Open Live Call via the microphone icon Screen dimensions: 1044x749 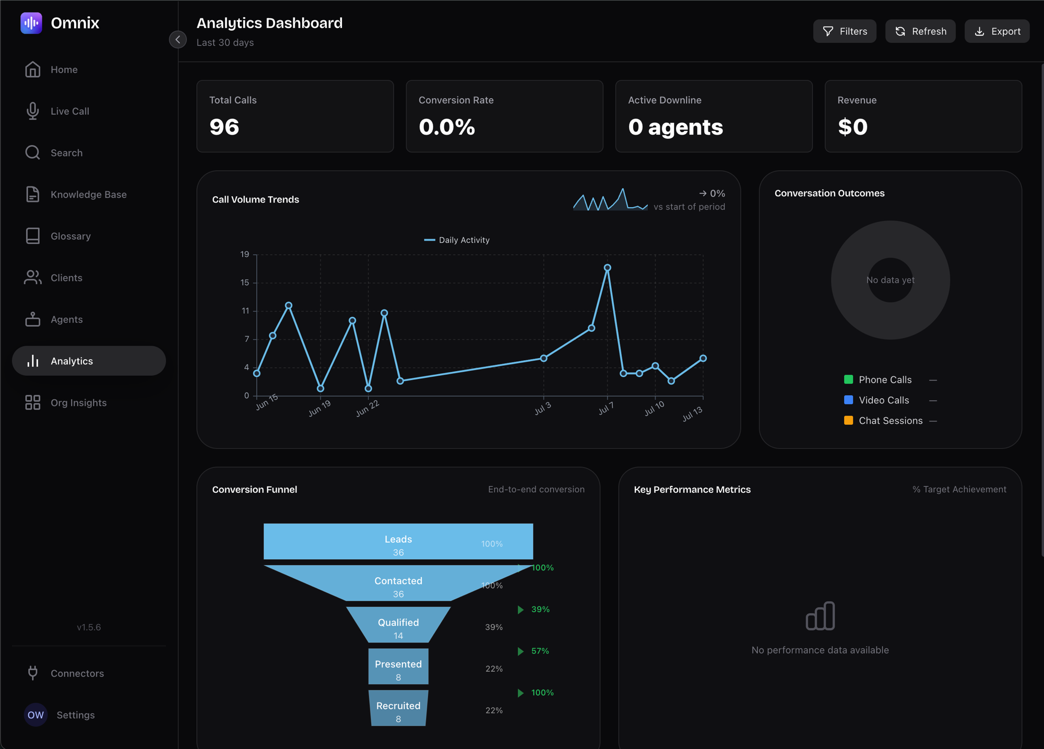[32, 111]
